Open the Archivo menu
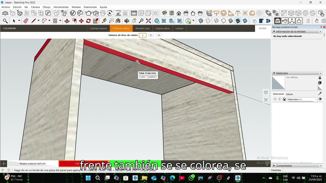 [x=6, y=7]
